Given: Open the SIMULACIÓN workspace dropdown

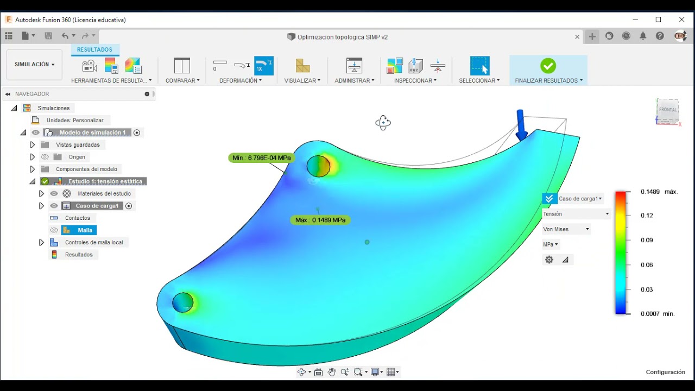Looking at the screenshot, I should [34, 65].
